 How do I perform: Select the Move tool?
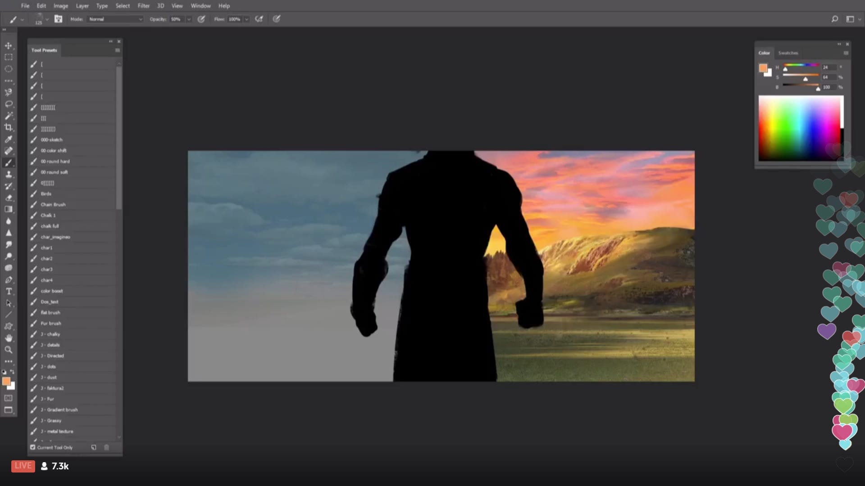tap(8, 45)
